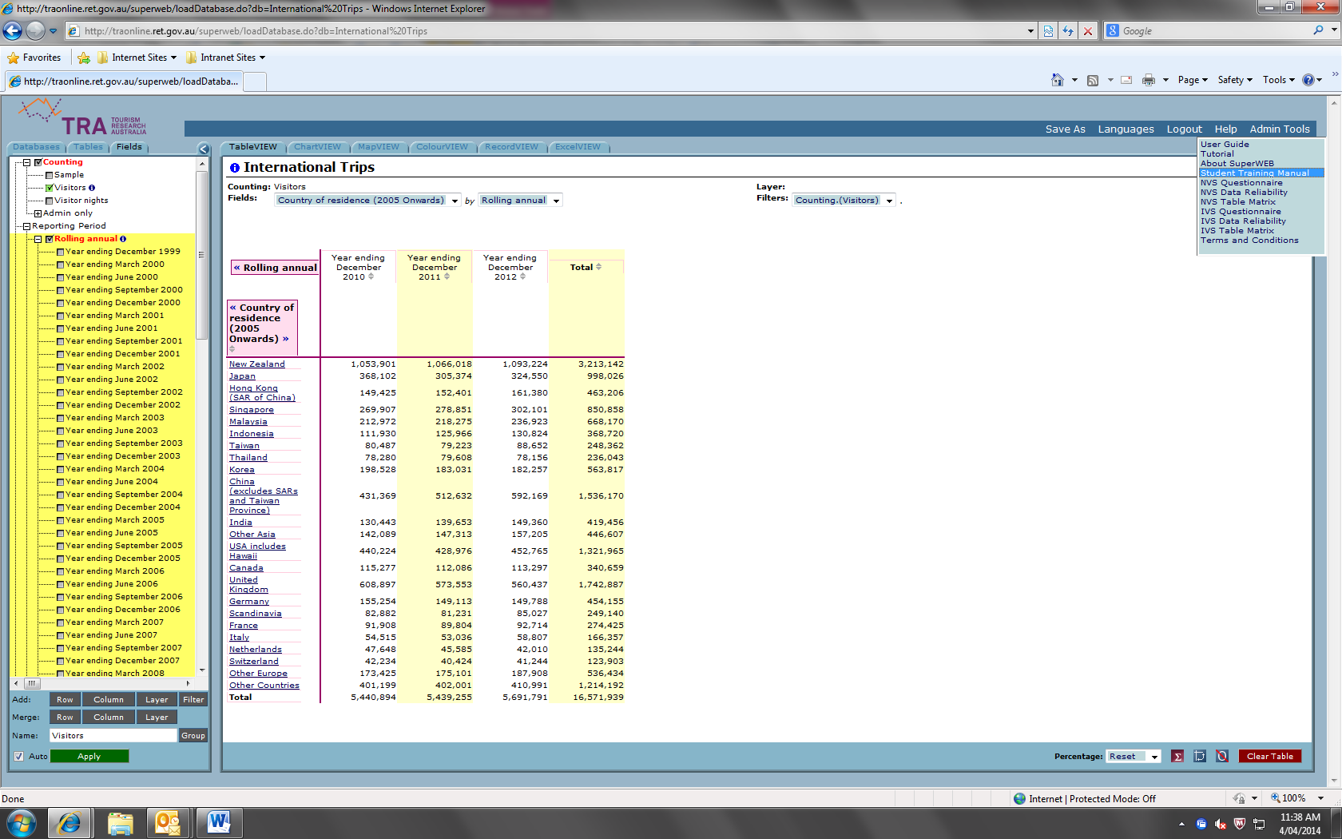Open the Tables tab in left panel
Image resolution: width=1342 pixels, height=839 pixels.
(x=88, y=147)
